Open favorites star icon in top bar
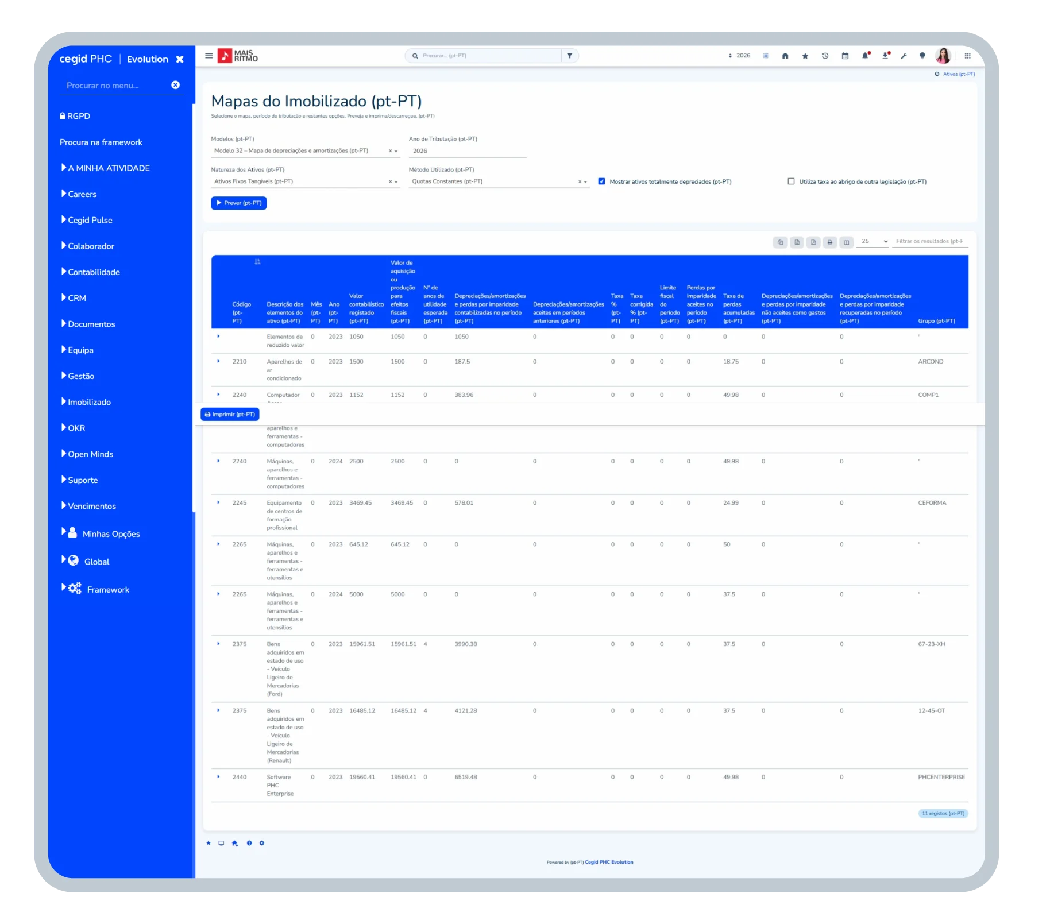The width and height of the screenshot is (1050, 924). [x=805, y=56]
